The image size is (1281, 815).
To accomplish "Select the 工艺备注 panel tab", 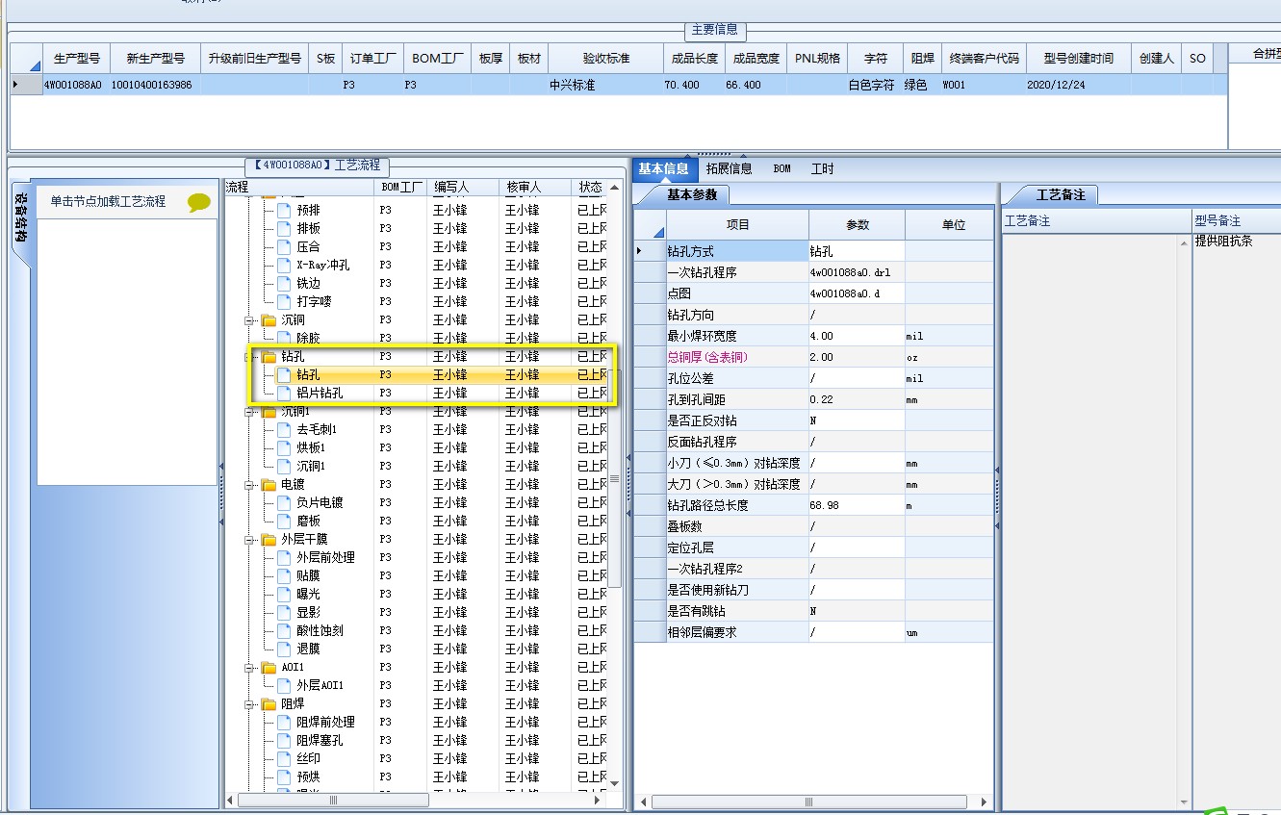I will (1060, 194).
